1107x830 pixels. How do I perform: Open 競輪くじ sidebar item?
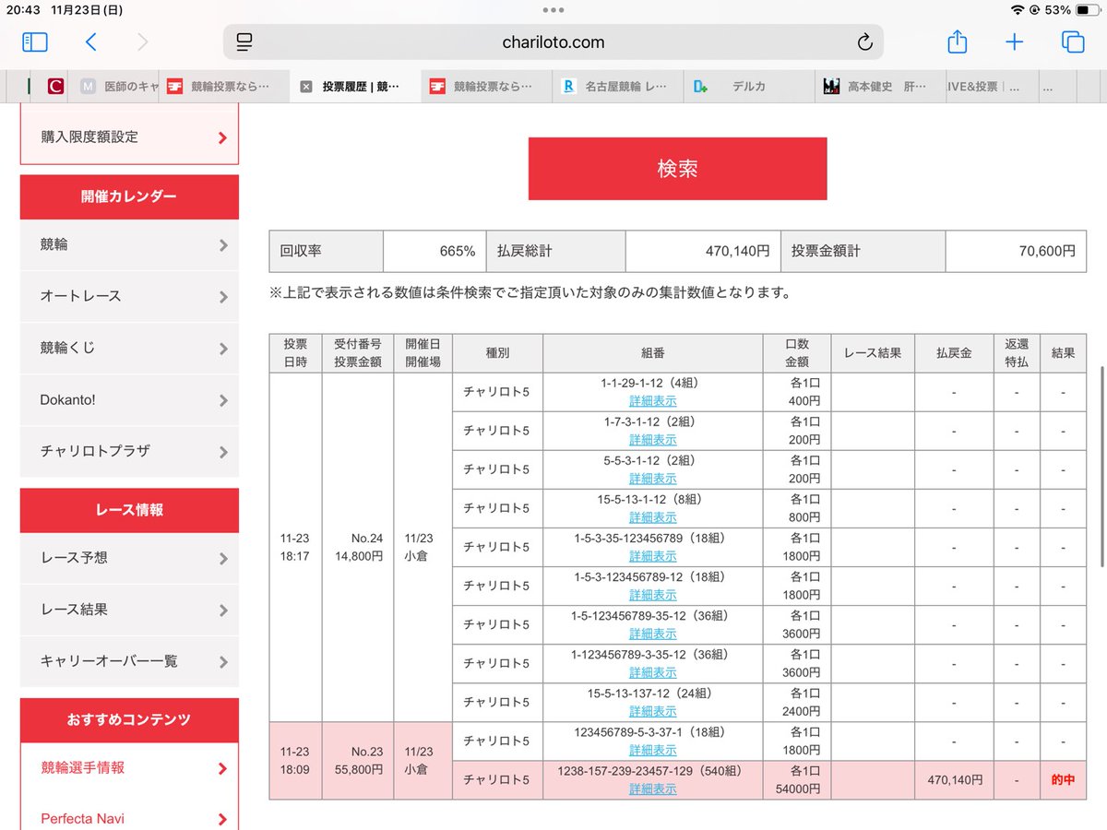tap(129, 348)
